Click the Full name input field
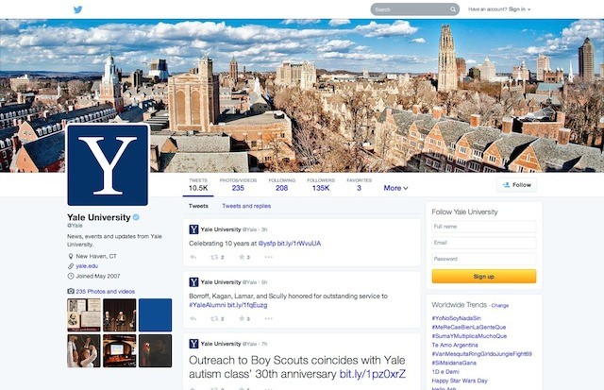Viewport: 604px width, 390px height. point(484,227)
